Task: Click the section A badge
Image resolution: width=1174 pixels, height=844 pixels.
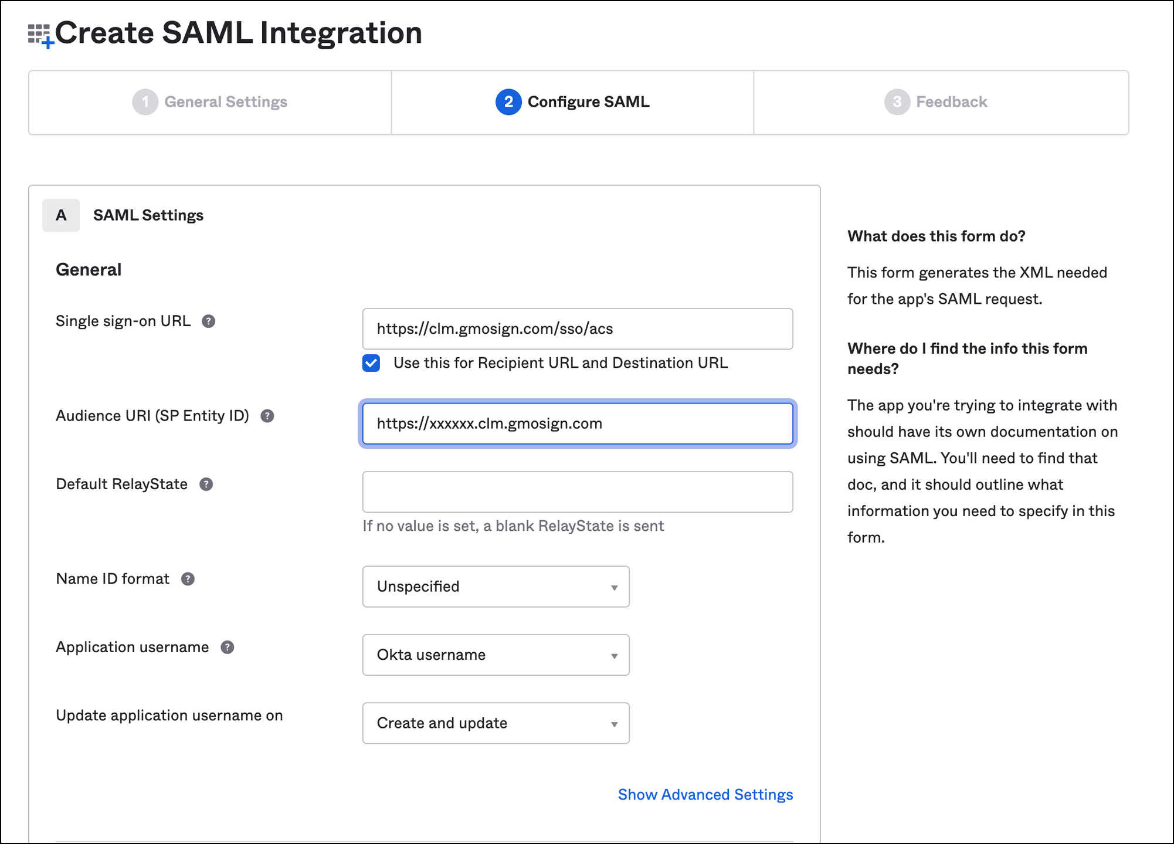Action: tap(61, 215)
